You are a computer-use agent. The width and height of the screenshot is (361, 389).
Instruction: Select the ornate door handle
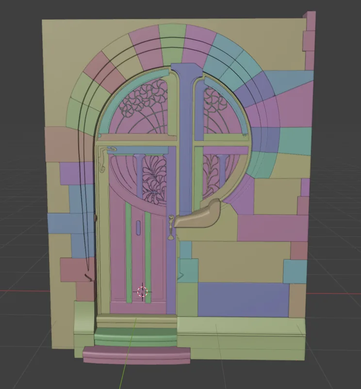tap(171, 227)
